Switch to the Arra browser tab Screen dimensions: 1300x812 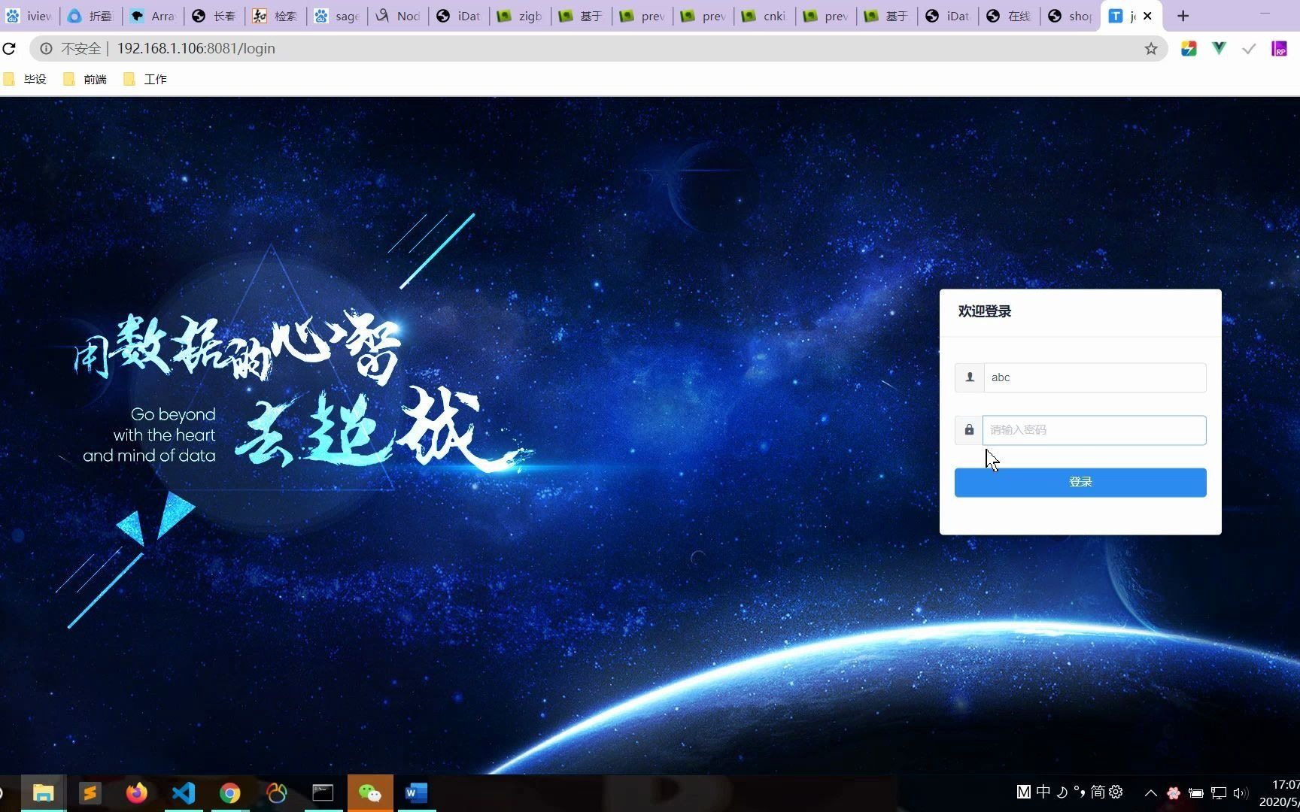click(x=153, y=16)
